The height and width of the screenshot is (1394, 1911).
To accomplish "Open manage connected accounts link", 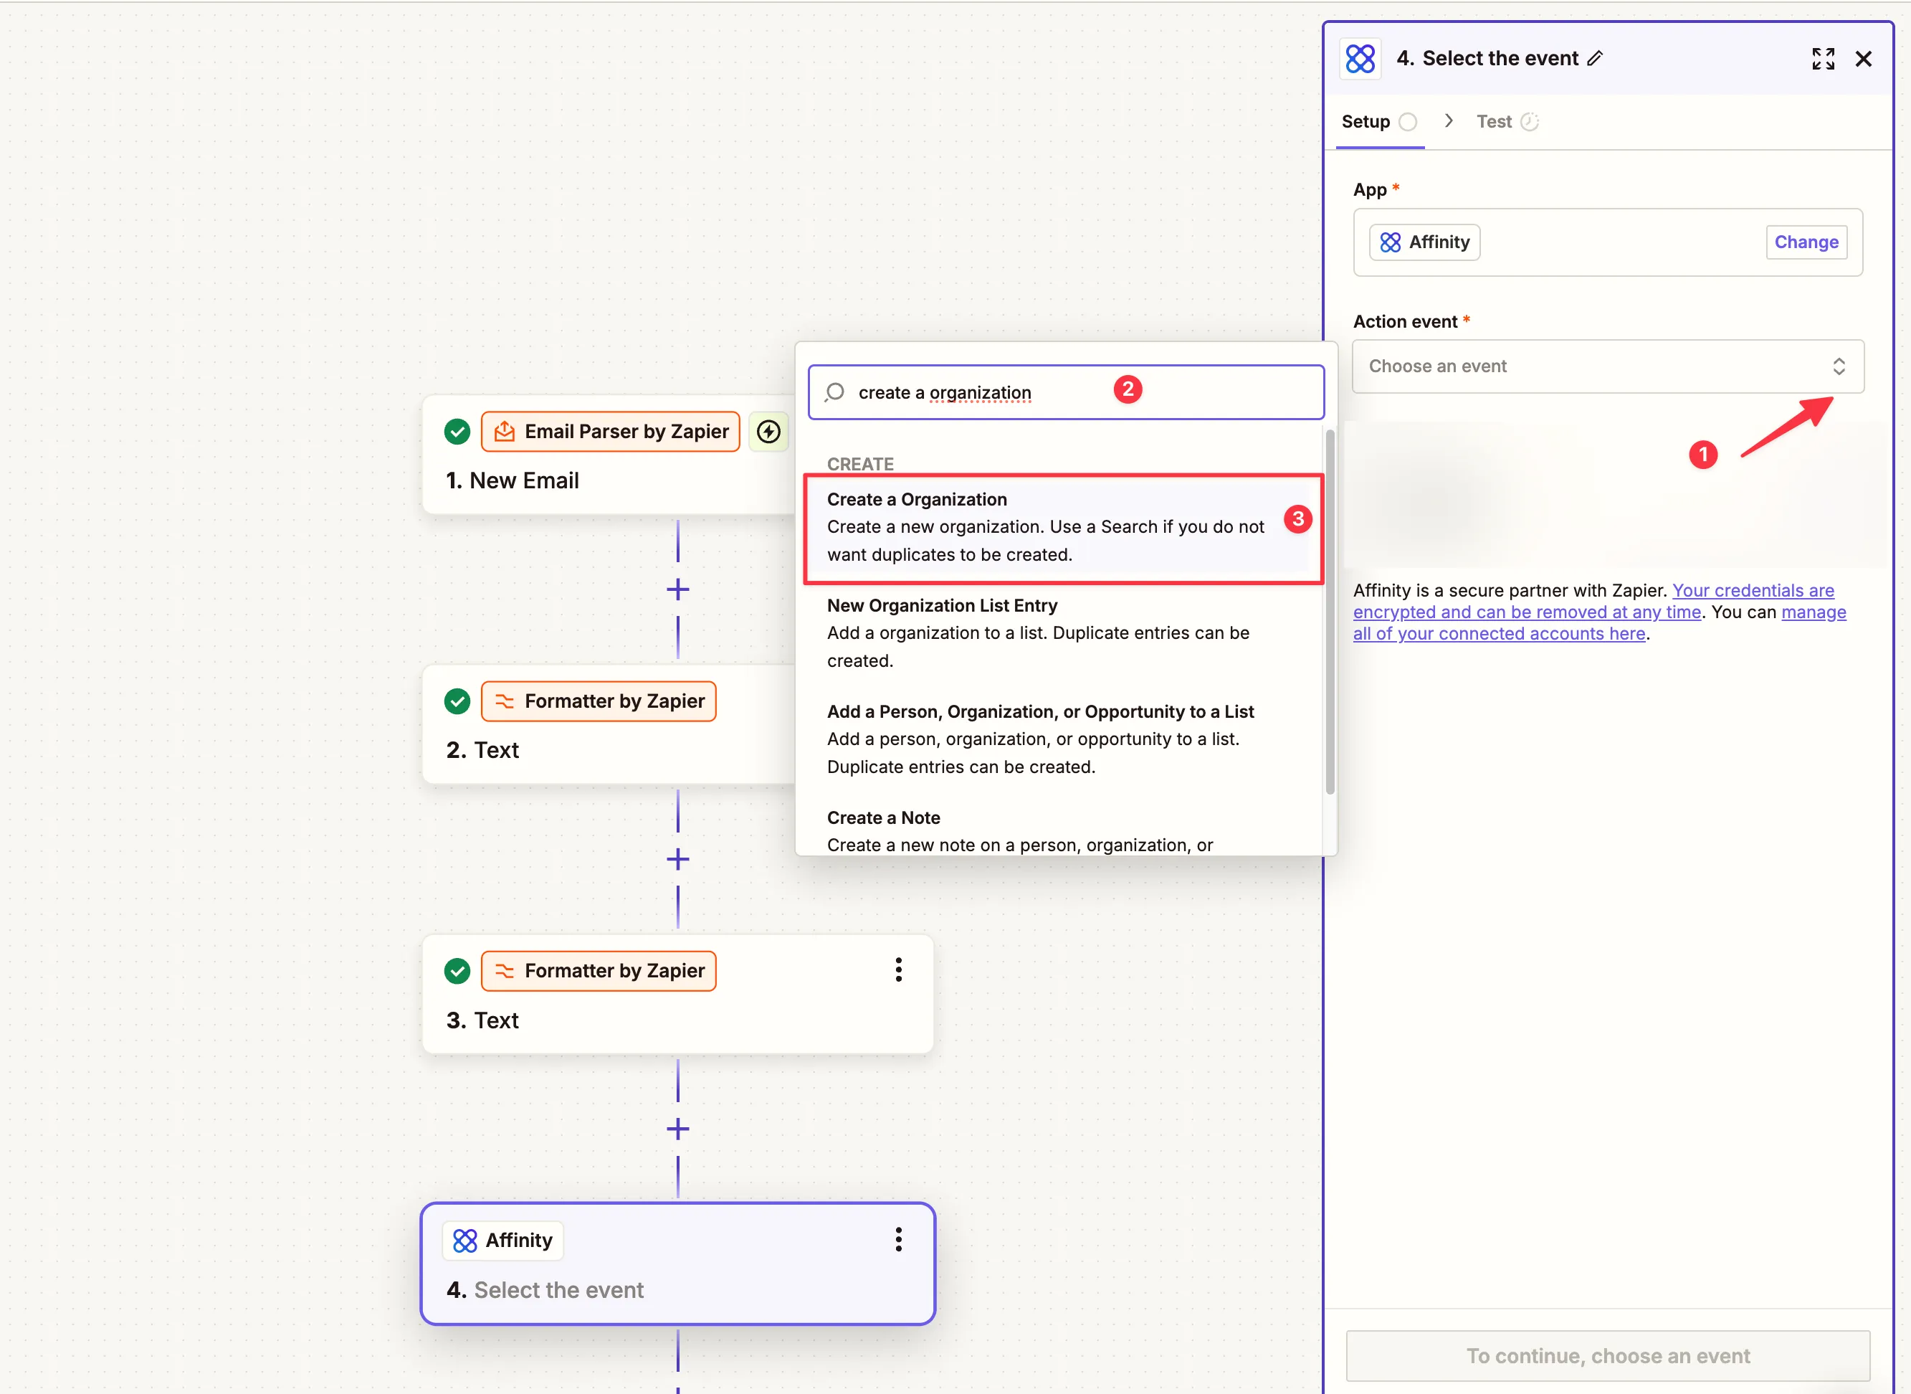I will point(1600,622).
